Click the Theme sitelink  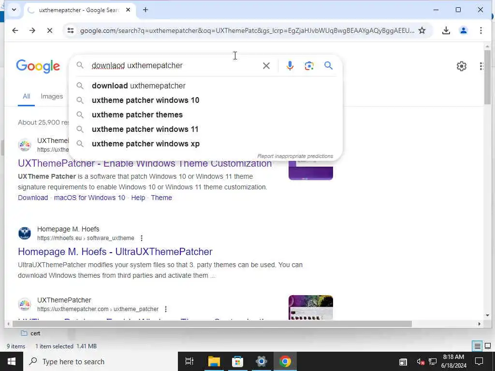tap(161, 198)
